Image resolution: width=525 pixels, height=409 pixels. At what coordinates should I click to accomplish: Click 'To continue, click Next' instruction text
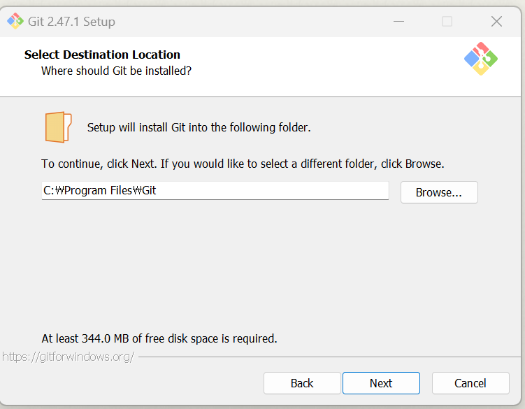(243, 164)
